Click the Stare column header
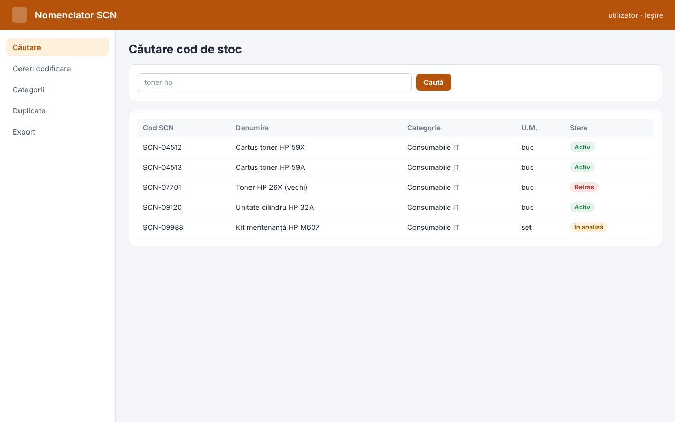Screen dimensions: 675x422 pyautogui.click(x=578, y=128)
